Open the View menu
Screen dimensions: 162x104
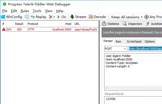[49, 11]
